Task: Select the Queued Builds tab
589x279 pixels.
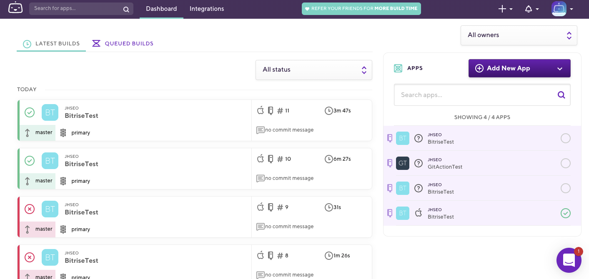Action: click(x=123, y=43)
